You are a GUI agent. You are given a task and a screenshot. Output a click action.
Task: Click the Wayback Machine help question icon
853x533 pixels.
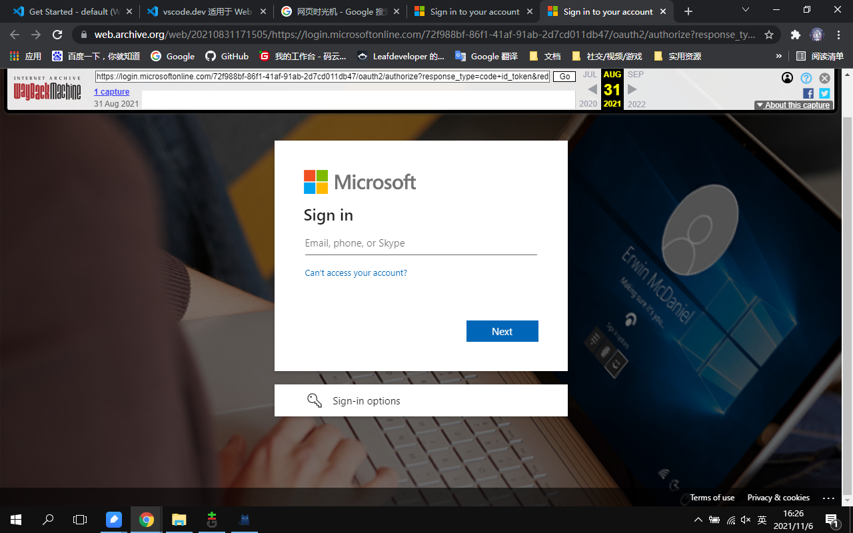point(806,78)
